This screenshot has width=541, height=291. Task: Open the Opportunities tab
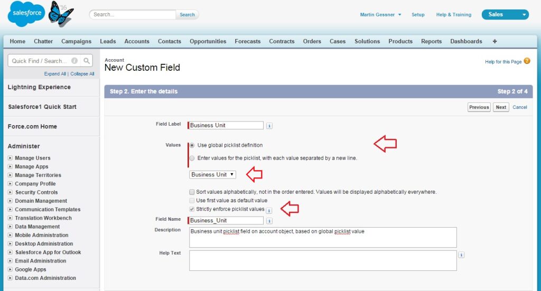point(208,41)
